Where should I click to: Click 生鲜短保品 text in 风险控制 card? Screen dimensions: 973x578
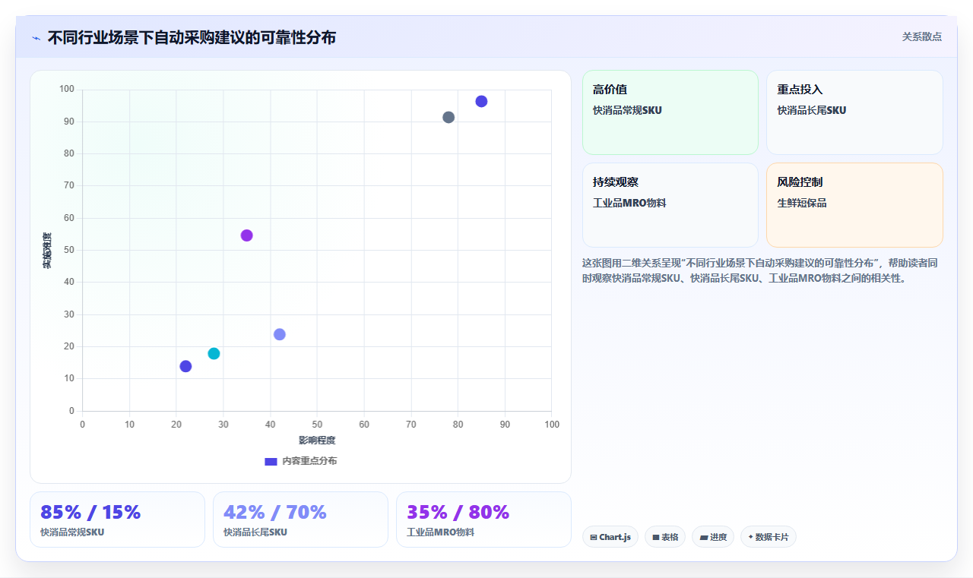pos(802,203)
